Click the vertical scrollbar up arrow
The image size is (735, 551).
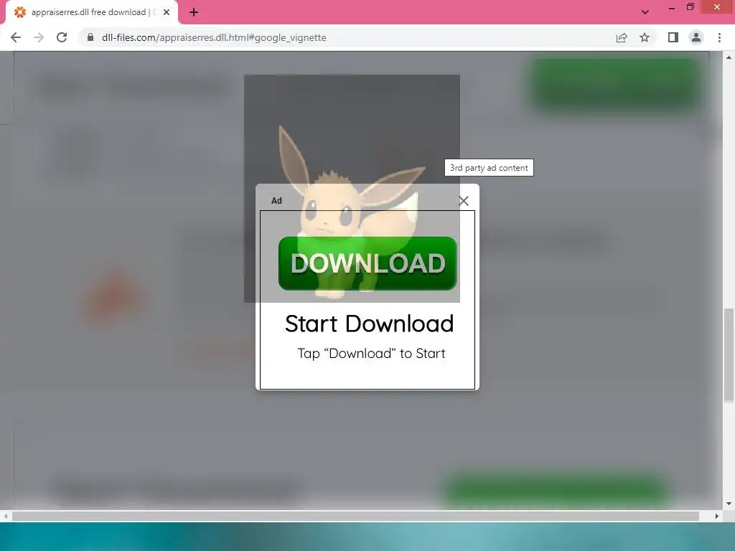coord(729,57)
